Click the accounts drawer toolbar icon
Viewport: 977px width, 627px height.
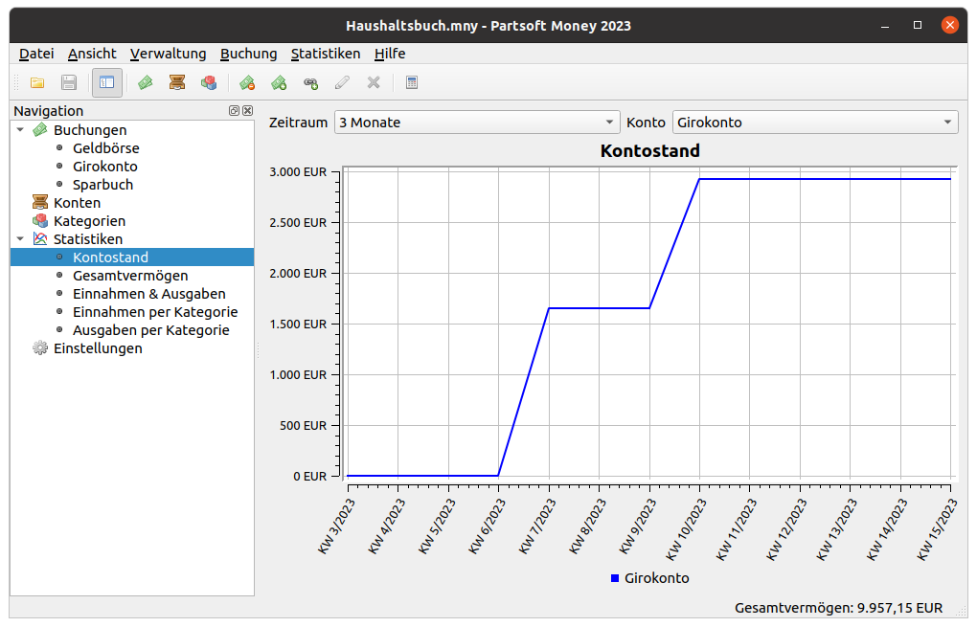click(176, 83)
